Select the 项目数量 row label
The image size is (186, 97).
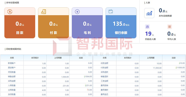[12, 72]
